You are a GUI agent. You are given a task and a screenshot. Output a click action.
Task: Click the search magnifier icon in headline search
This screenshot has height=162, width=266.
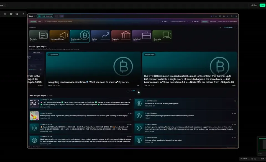tap(46, 22)
